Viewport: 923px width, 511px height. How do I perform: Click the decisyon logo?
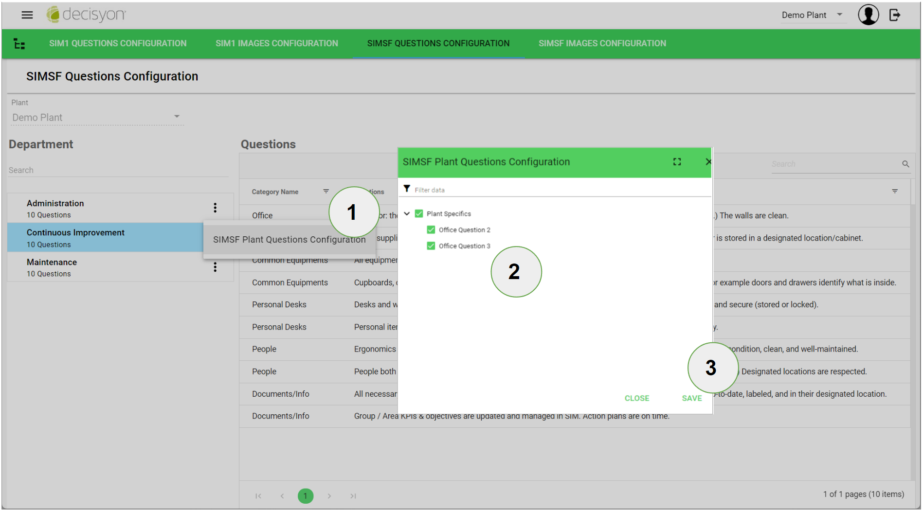coord(86,15)
